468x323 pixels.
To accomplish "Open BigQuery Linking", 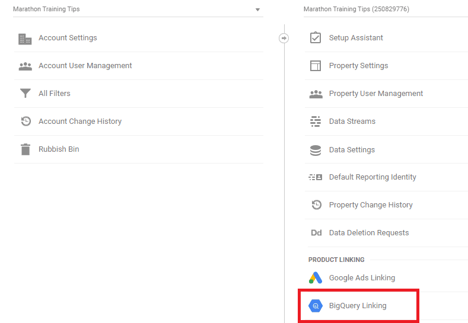I will 358,306.
